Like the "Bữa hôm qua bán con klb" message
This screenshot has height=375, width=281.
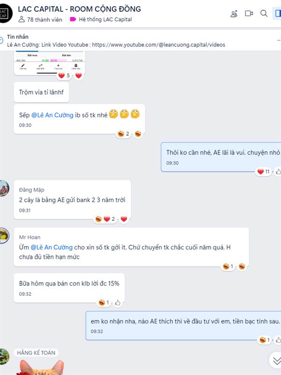click(118, 303)
